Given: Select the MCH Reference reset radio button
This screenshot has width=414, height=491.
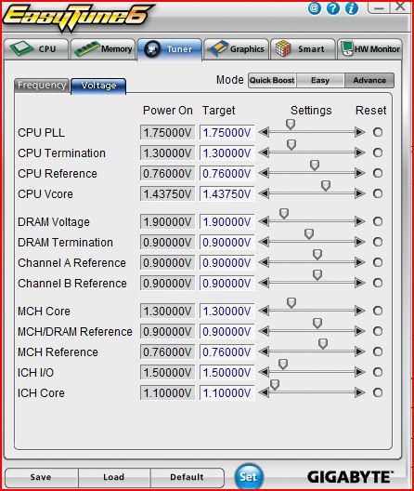Looking at the screenshot, I should (x=378, y=352).
